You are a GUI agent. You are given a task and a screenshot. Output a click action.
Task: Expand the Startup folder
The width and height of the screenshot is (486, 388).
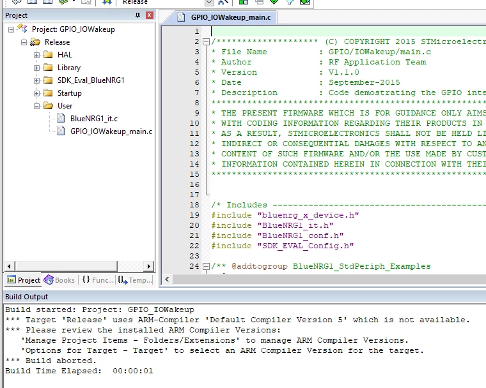click(x=36, y=93)
